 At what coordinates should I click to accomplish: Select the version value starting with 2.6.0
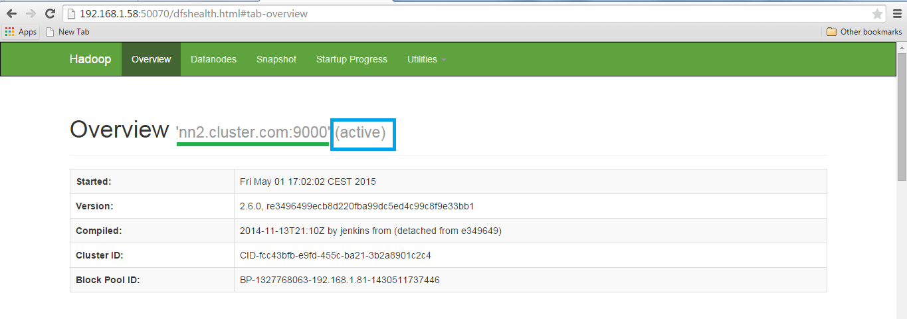tap(357, 206)
